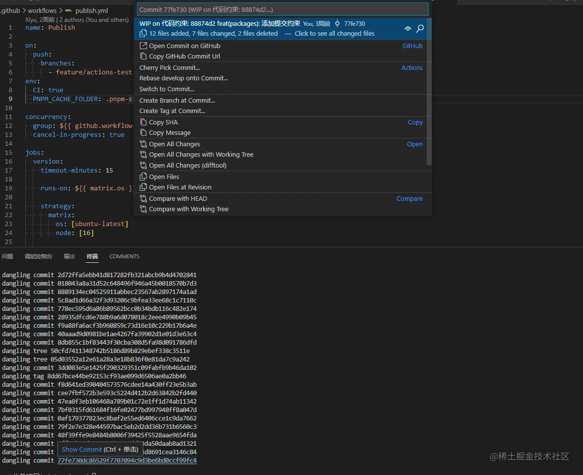Select Compare with HEAD
This screenshot has height=475, width=583.
tap(283, 199)
